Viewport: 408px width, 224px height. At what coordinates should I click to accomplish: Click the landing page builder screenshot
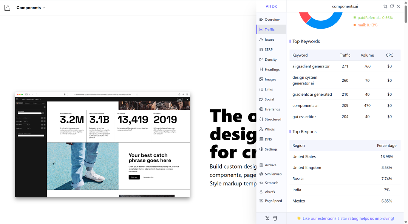[102, 144]
